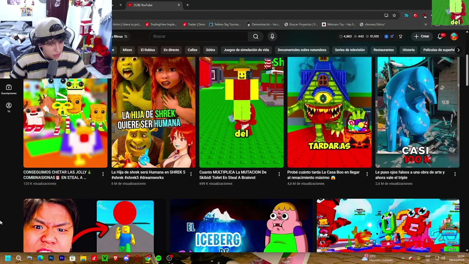Show more category chips with right arrow
Screen dimensions: 469x264
[458, 50]
